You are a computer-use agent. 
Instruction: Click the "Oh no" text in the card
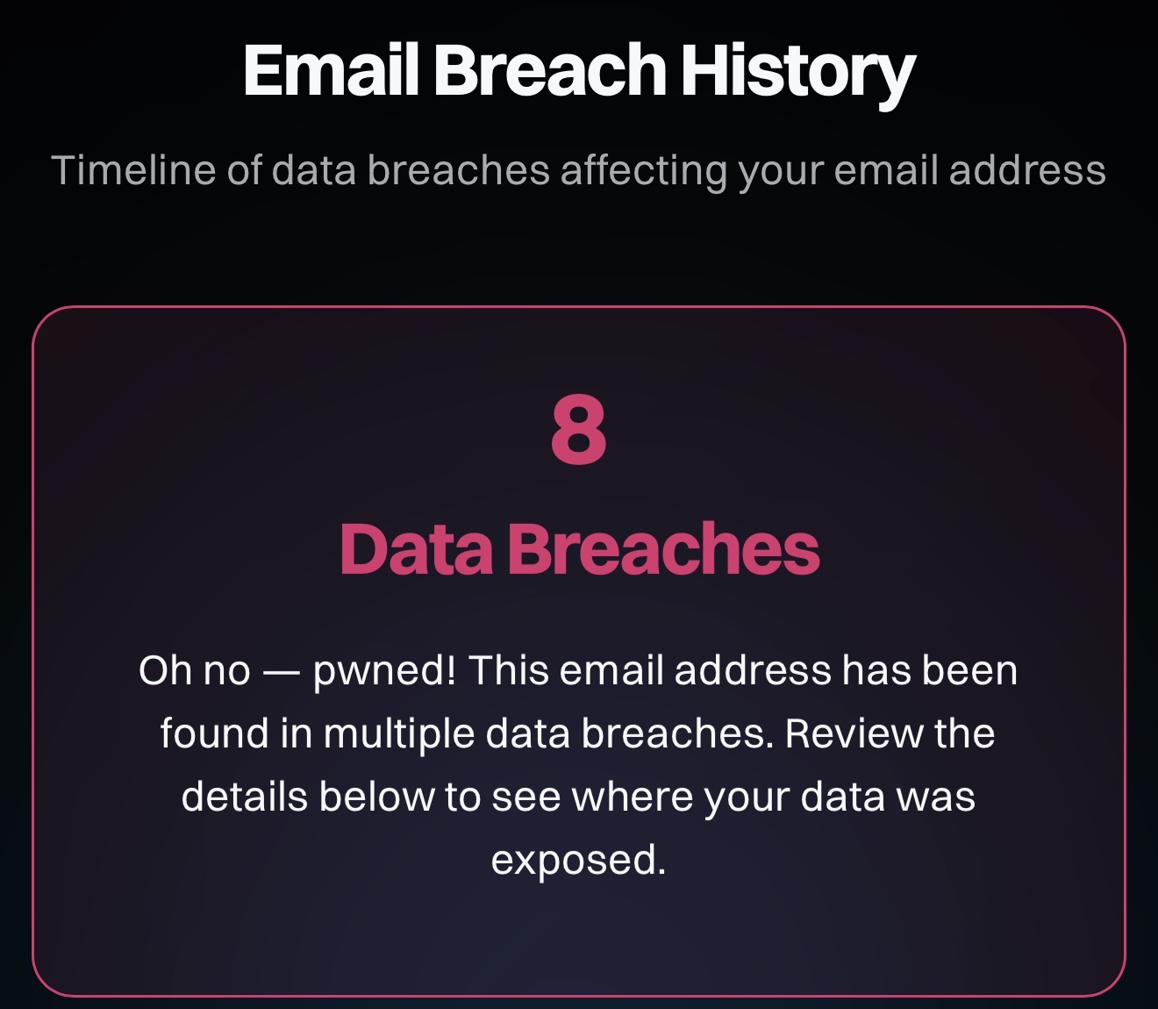click(x=194, y=671)
